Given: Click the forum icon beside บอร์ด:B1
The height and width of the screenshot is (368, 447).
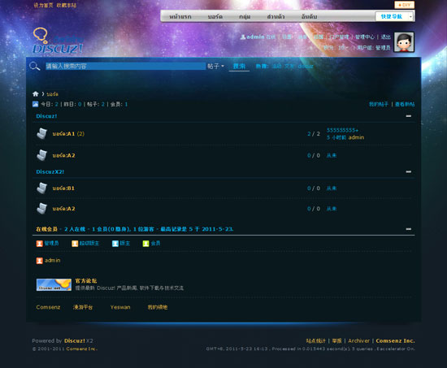Looking at the screenshot, I should [x=42, y=188].
